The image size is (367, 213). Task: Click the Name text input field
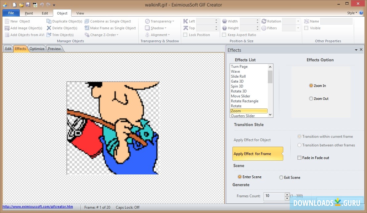point(336,21)
